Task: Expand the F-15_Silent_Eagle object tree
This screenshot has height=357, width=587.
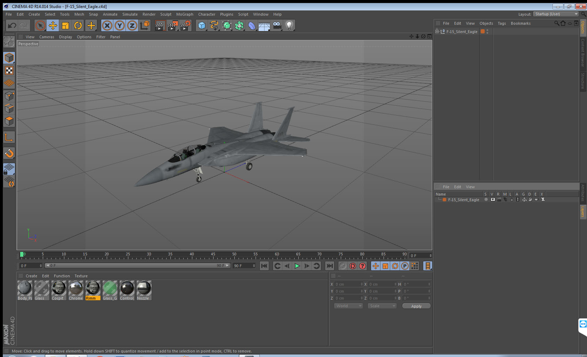Action: (x=437, y=31)
